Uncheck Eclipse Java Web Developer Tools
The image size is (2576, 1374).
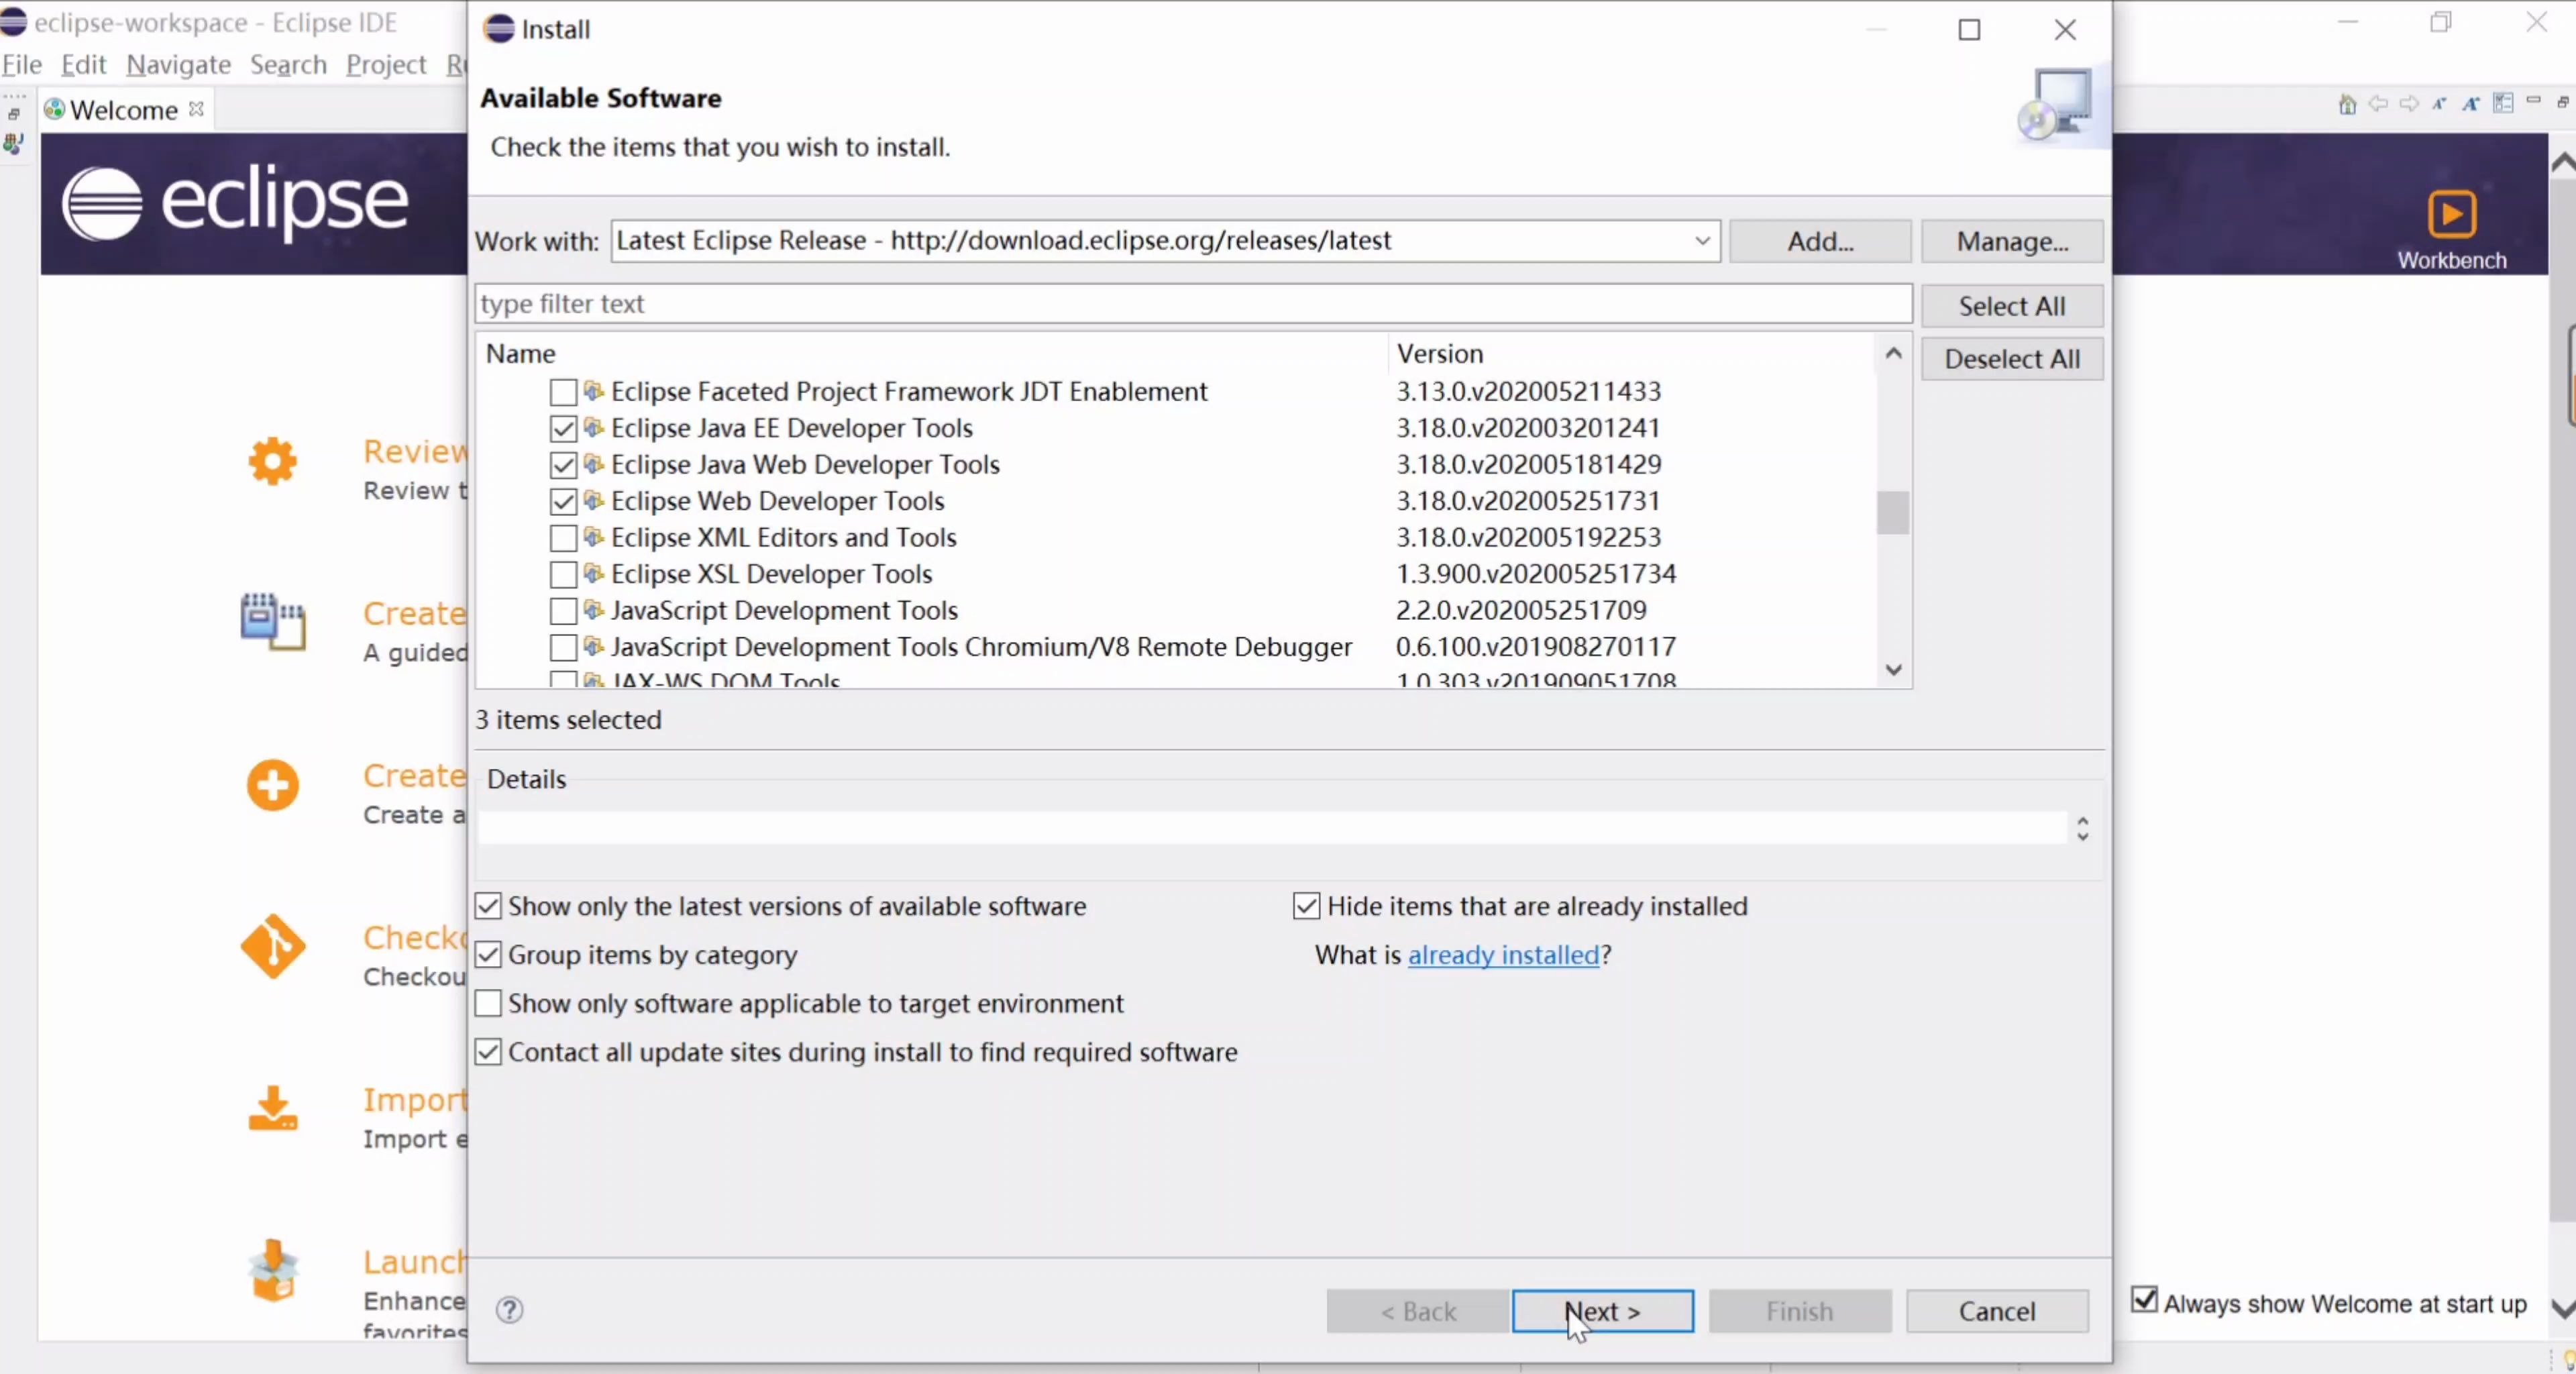tap(563, 465)
